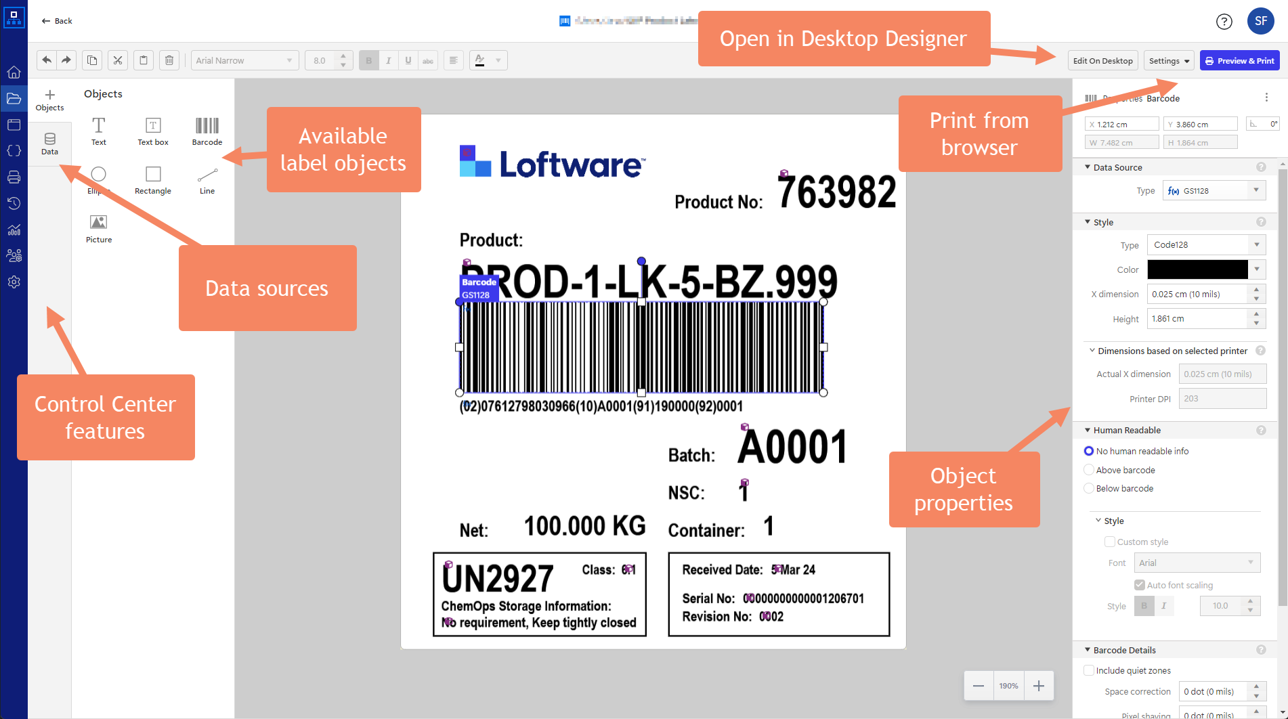Open the Settings dropdown menu
The image size is (1288, 719).
(x=1169, y=61)
